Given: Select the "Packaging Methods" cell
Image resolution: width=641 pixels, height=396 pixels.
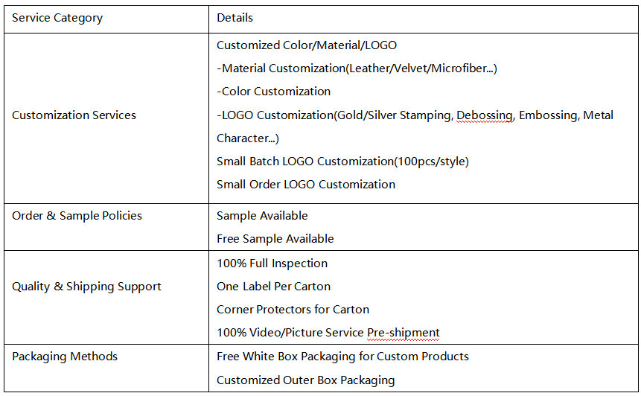Looking at the screenshot, I should pyautogui.click(x=65, y=357).
